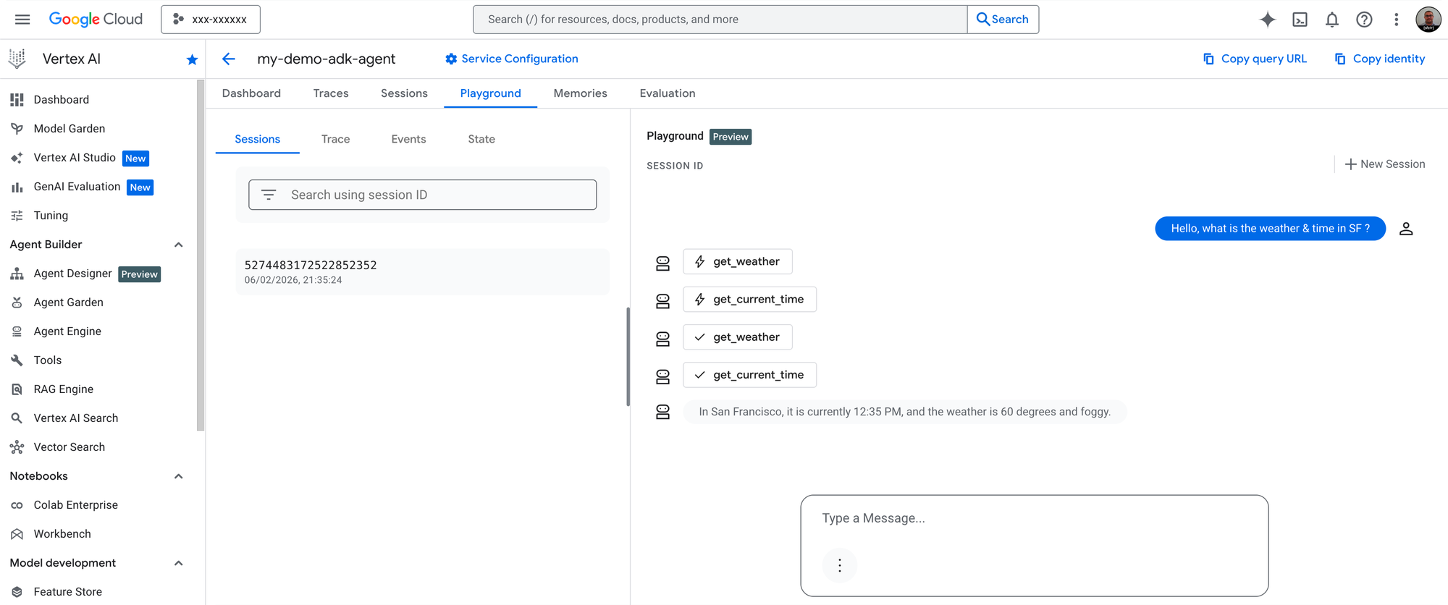Go back using the arrow beside my-demo-adk-agent
The image size is (1448, 605).
tap(229, 59)
